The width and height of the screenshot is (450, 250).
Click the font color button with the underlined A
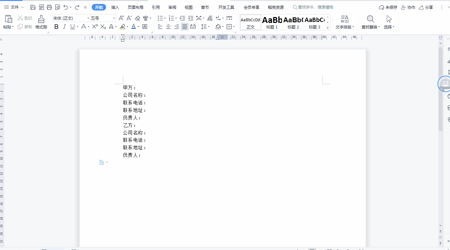pos(134,27)
